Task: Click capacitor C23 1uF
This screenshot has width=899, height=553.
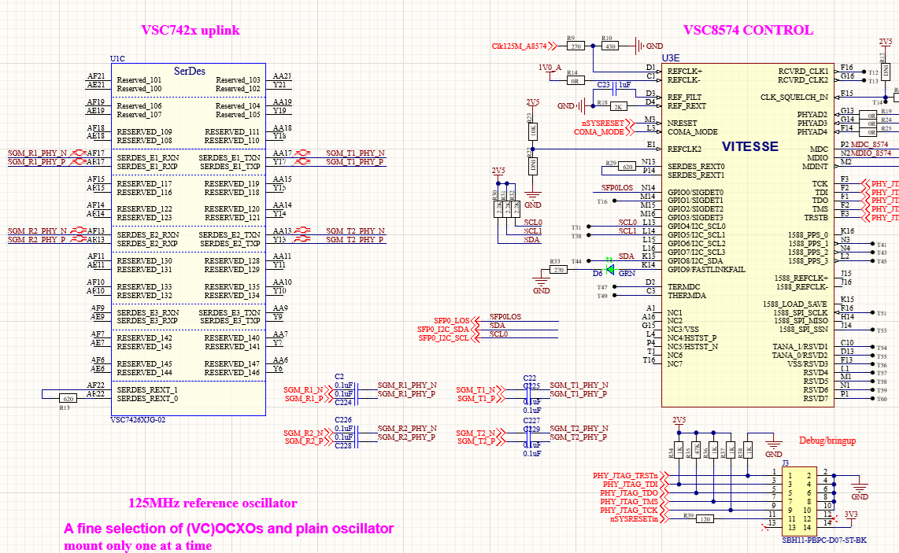Action: coord(615,87)
